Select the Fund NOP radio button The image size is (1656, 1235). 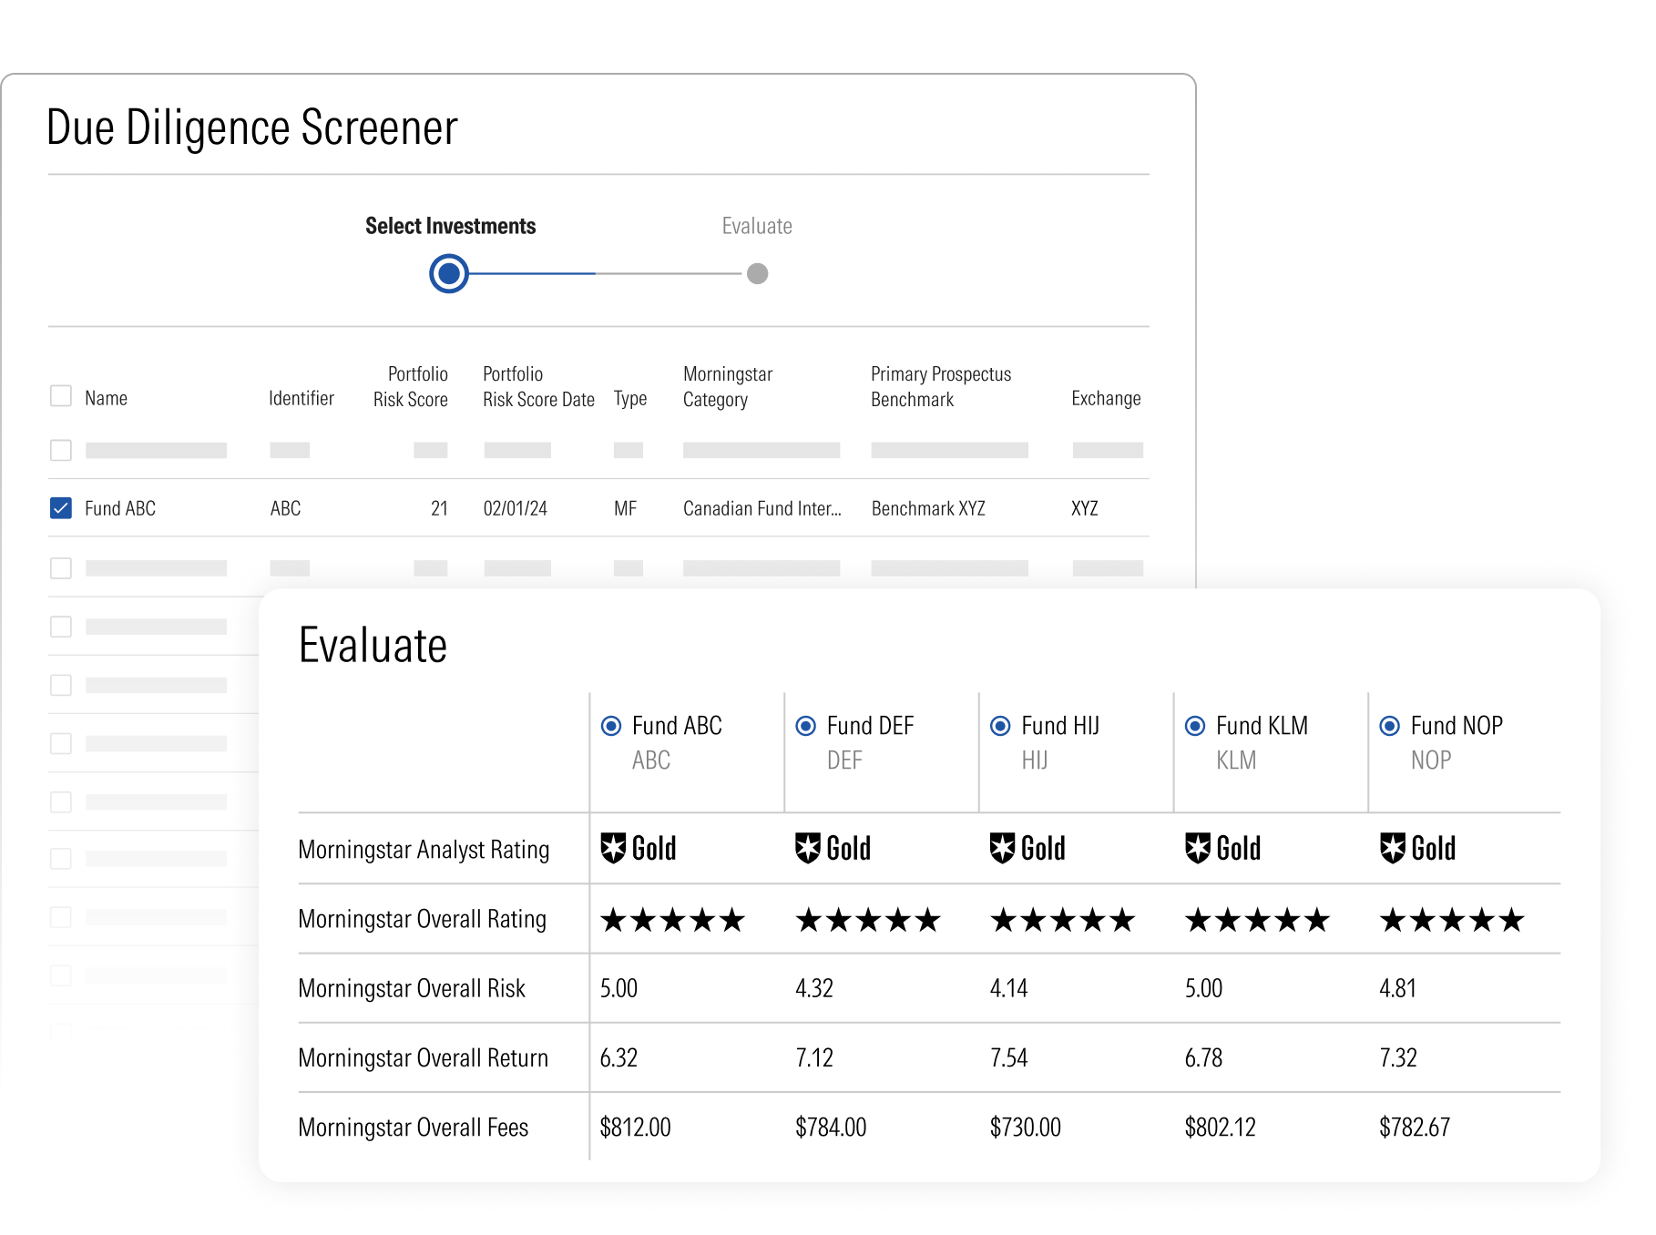(x=1390, y=726)
